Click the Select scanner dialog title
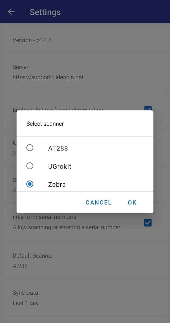The height and width of the screenshot is (323, 170). click(x=45, y=123)
